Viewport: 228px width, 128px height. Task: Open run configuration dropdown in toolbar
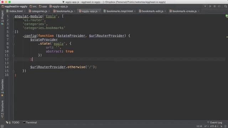(x=205, y=6)
